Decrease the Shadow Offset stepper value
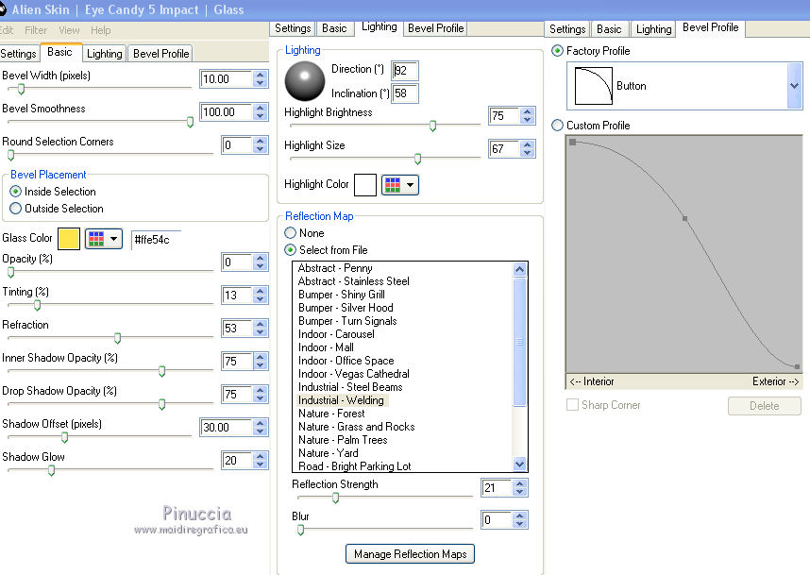 pos(260,432)
